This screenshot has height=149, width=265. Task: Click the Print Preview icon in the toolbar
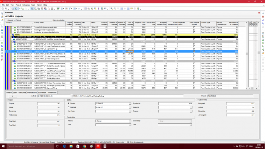(x=6, y=8)
